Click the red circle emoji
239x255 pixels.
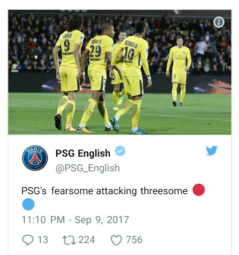(x=199, y=190)
